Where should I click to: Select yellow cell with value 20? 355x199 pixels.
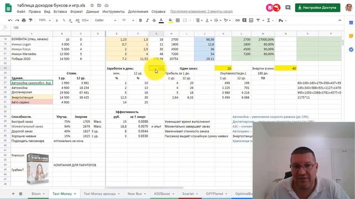tap(223, 69)
